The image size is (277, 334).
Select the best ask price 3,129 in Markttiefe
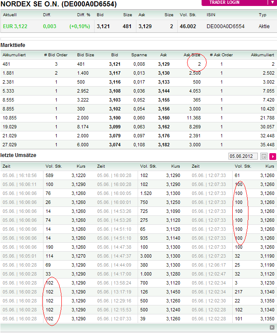pos(164,64)
